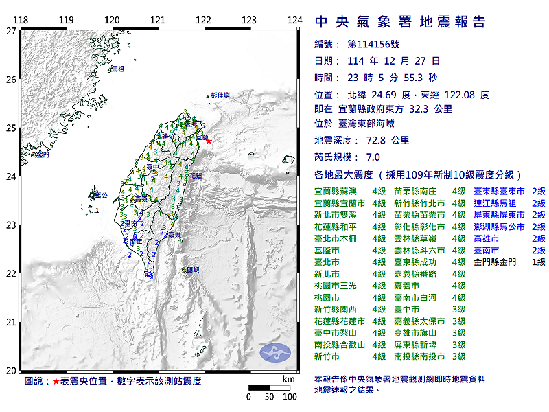Click the red epicenter star on map
The image size is (549, 412).
pyautogui.click(x=209, y=141)
